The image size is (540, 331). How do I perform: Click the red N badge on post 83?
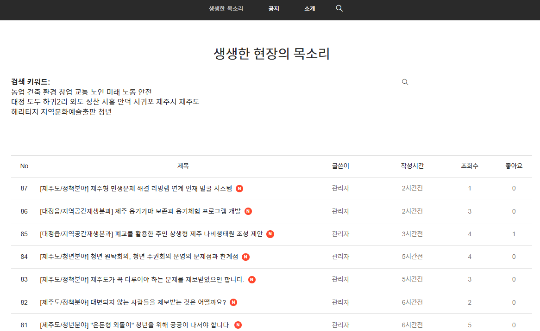point(252,279)
